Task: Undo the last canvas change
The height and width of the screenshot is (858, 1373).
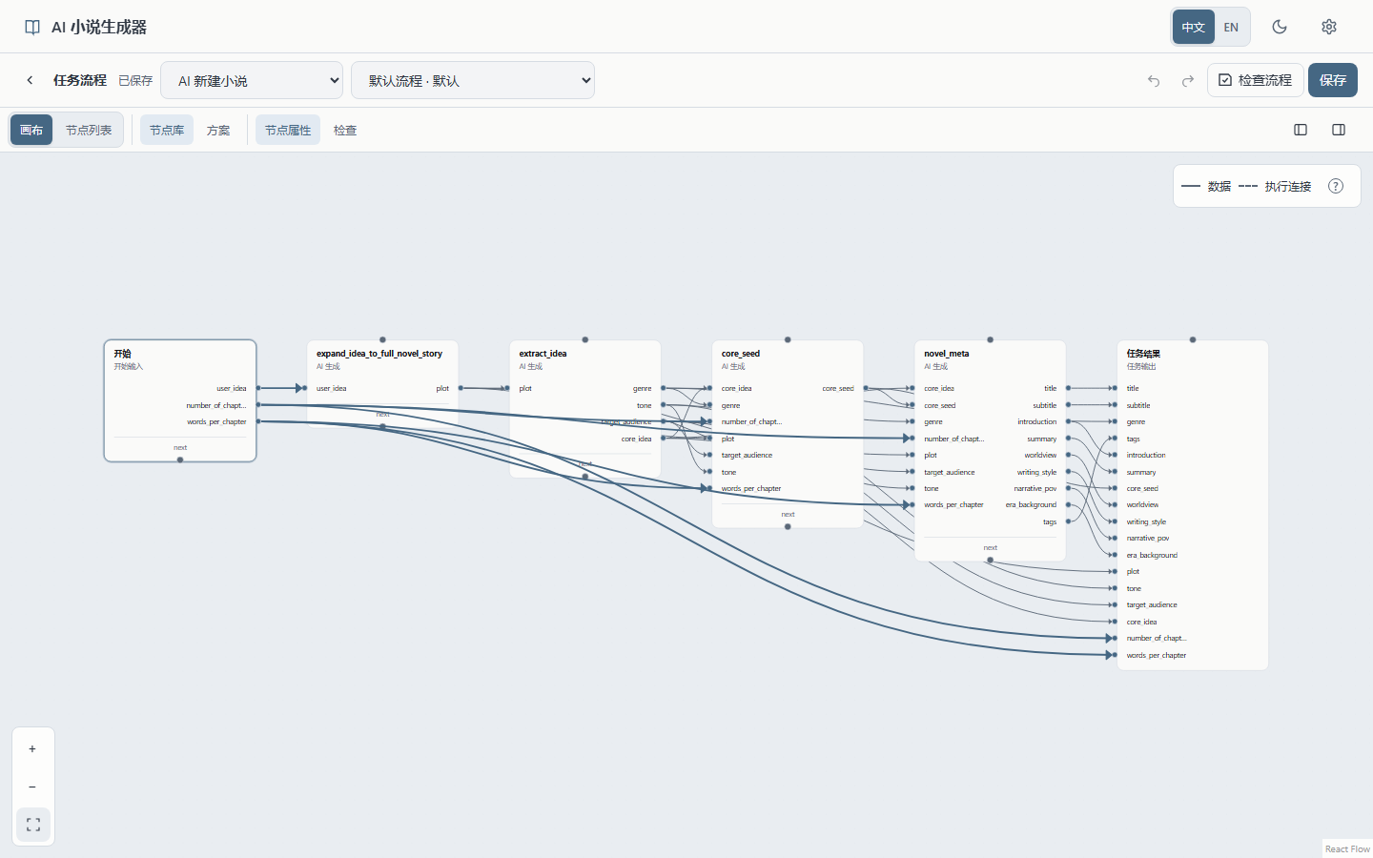Action: [x=1154, y=80]
